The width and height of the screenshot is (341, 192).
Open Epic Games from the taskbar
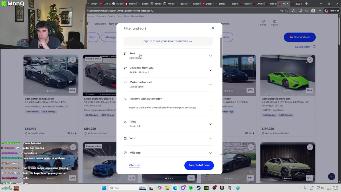point(222,188)
